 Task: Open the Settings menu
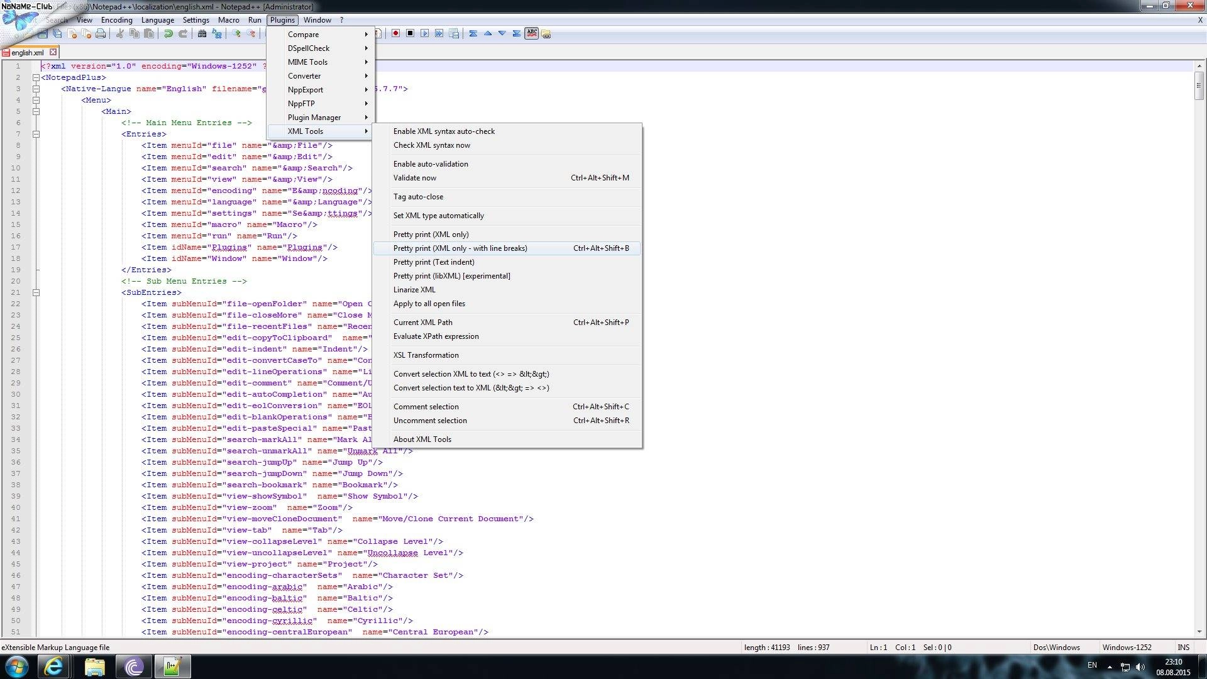(x=196, y=20)
